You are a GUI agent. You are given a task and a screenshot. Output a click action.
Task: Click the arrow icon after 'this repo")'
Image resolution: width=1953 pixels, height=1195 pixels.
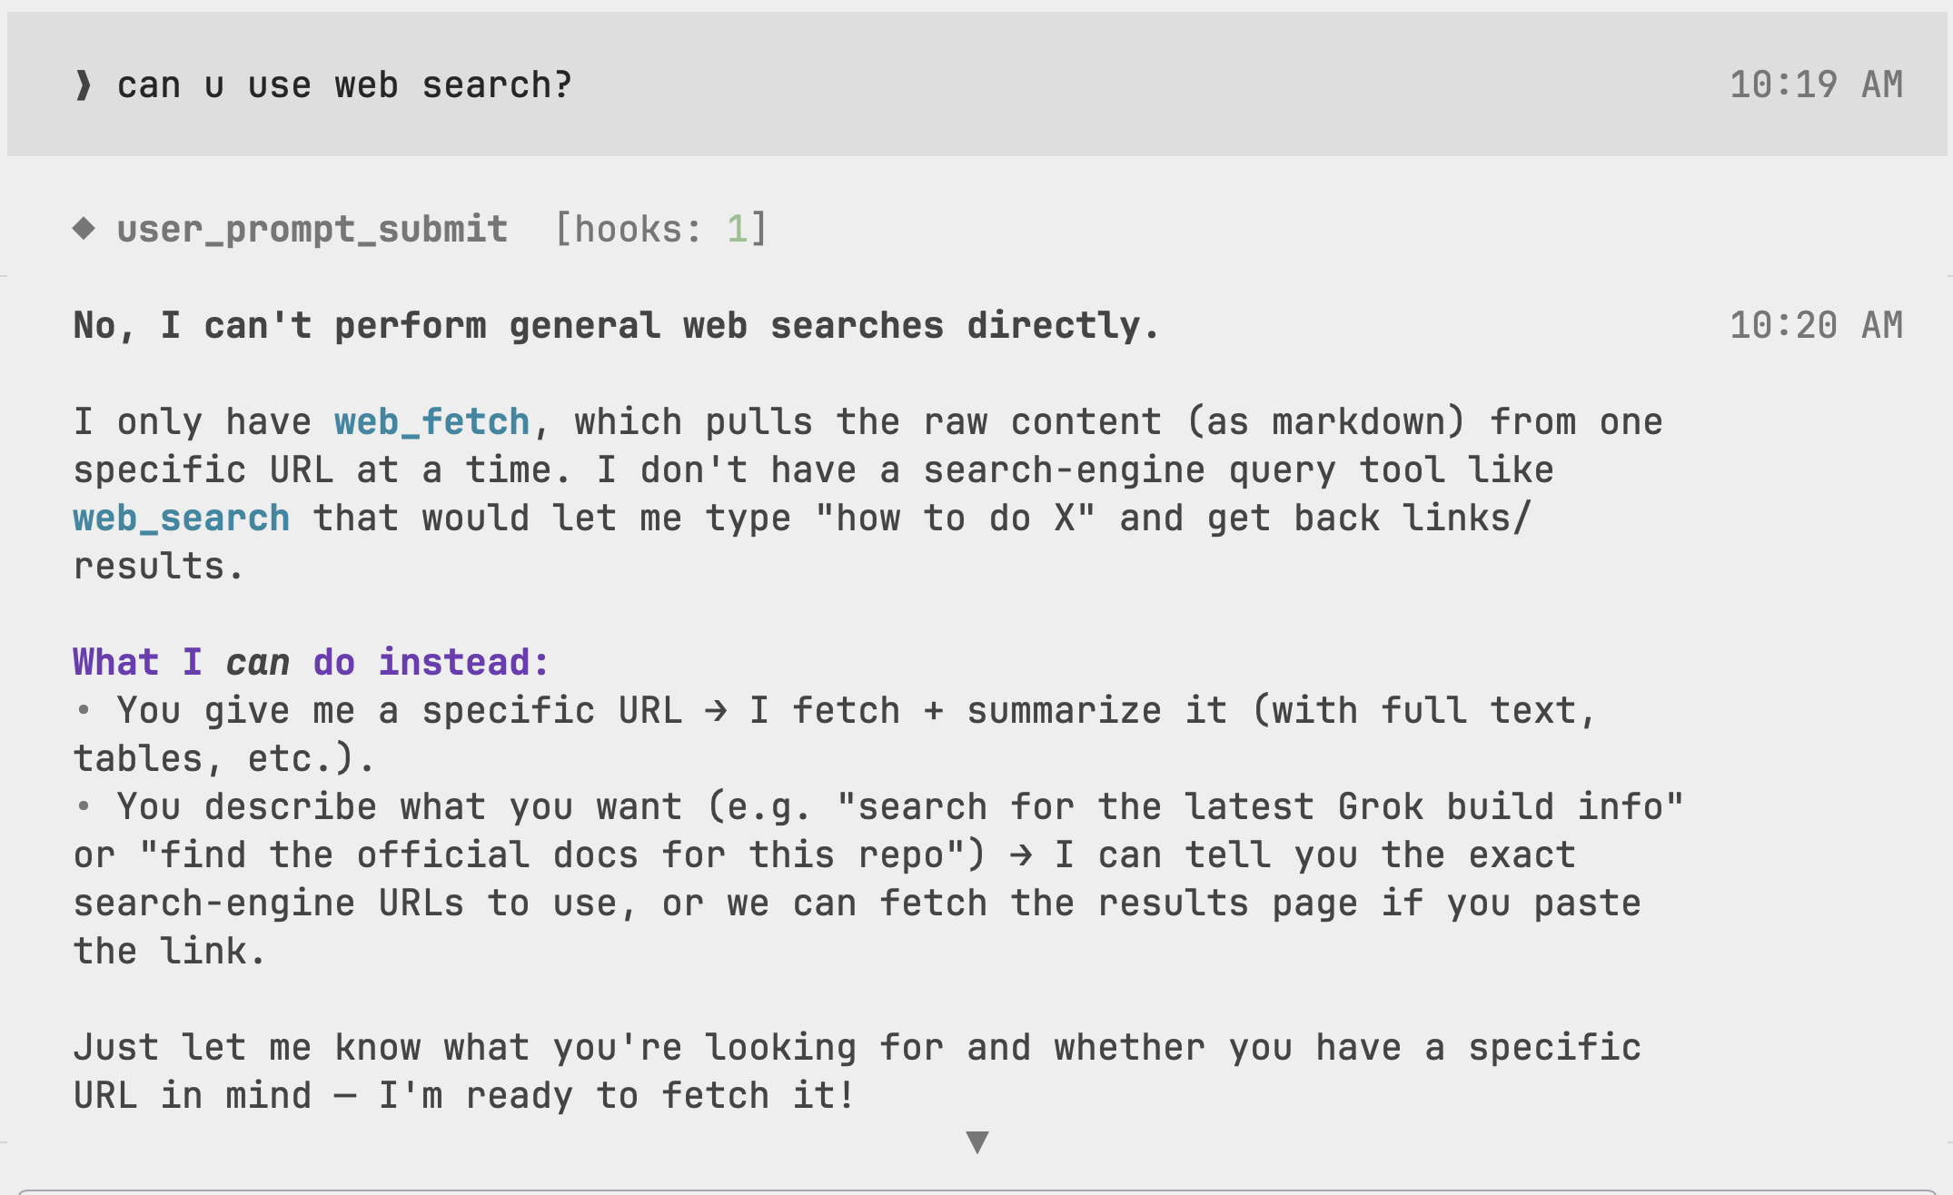click(x=1021, y=854)
